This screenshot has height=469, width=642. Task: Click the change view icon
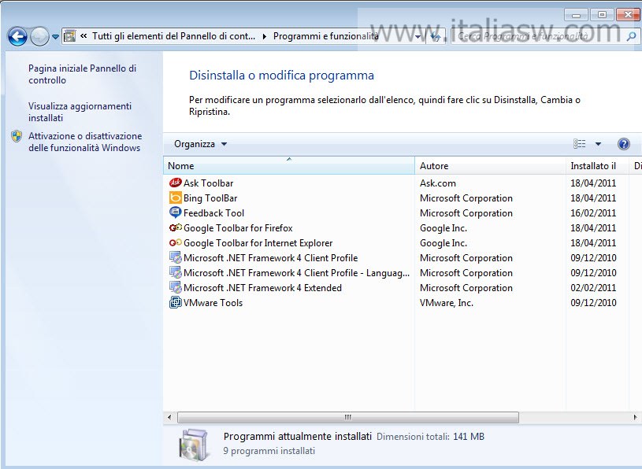(579, 143)
